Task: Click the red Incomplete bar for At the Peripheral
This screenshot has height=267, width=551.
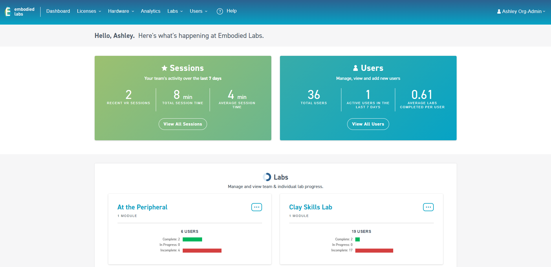Action: [202, 251]
